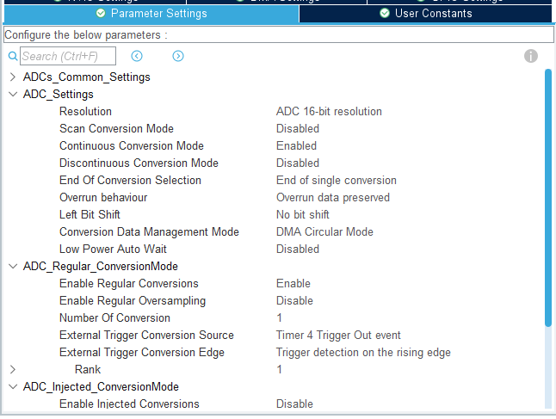Select Continuous Conversion Mode parameter label
This screenshot has width=556, height=419.
pyautogui.click(x=132, y=146)
